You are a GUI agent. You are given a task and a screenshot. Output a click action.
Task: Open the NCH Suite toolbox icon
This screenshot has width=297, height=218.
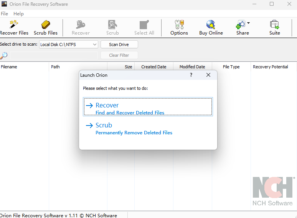[275, 25]
